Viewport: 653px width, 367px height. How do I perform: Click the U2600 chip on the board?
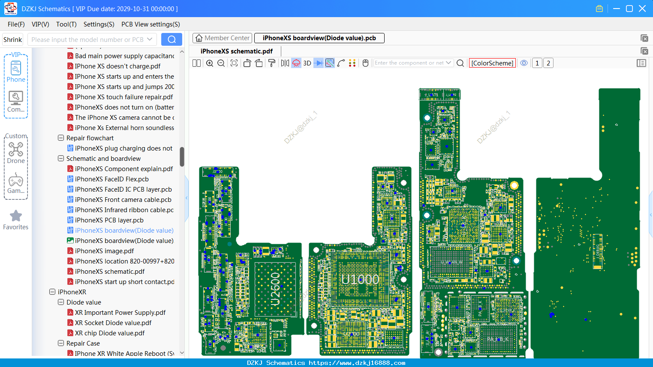click(276, 289)
